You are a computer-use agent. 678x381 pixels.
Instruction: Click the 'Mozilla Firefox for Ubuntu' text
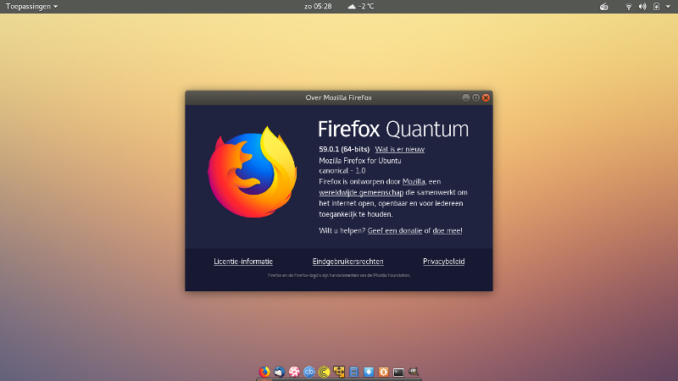pyautogui.click(x=360, y=160)
